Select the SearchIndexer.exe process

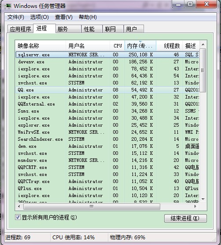pos(107,139)
